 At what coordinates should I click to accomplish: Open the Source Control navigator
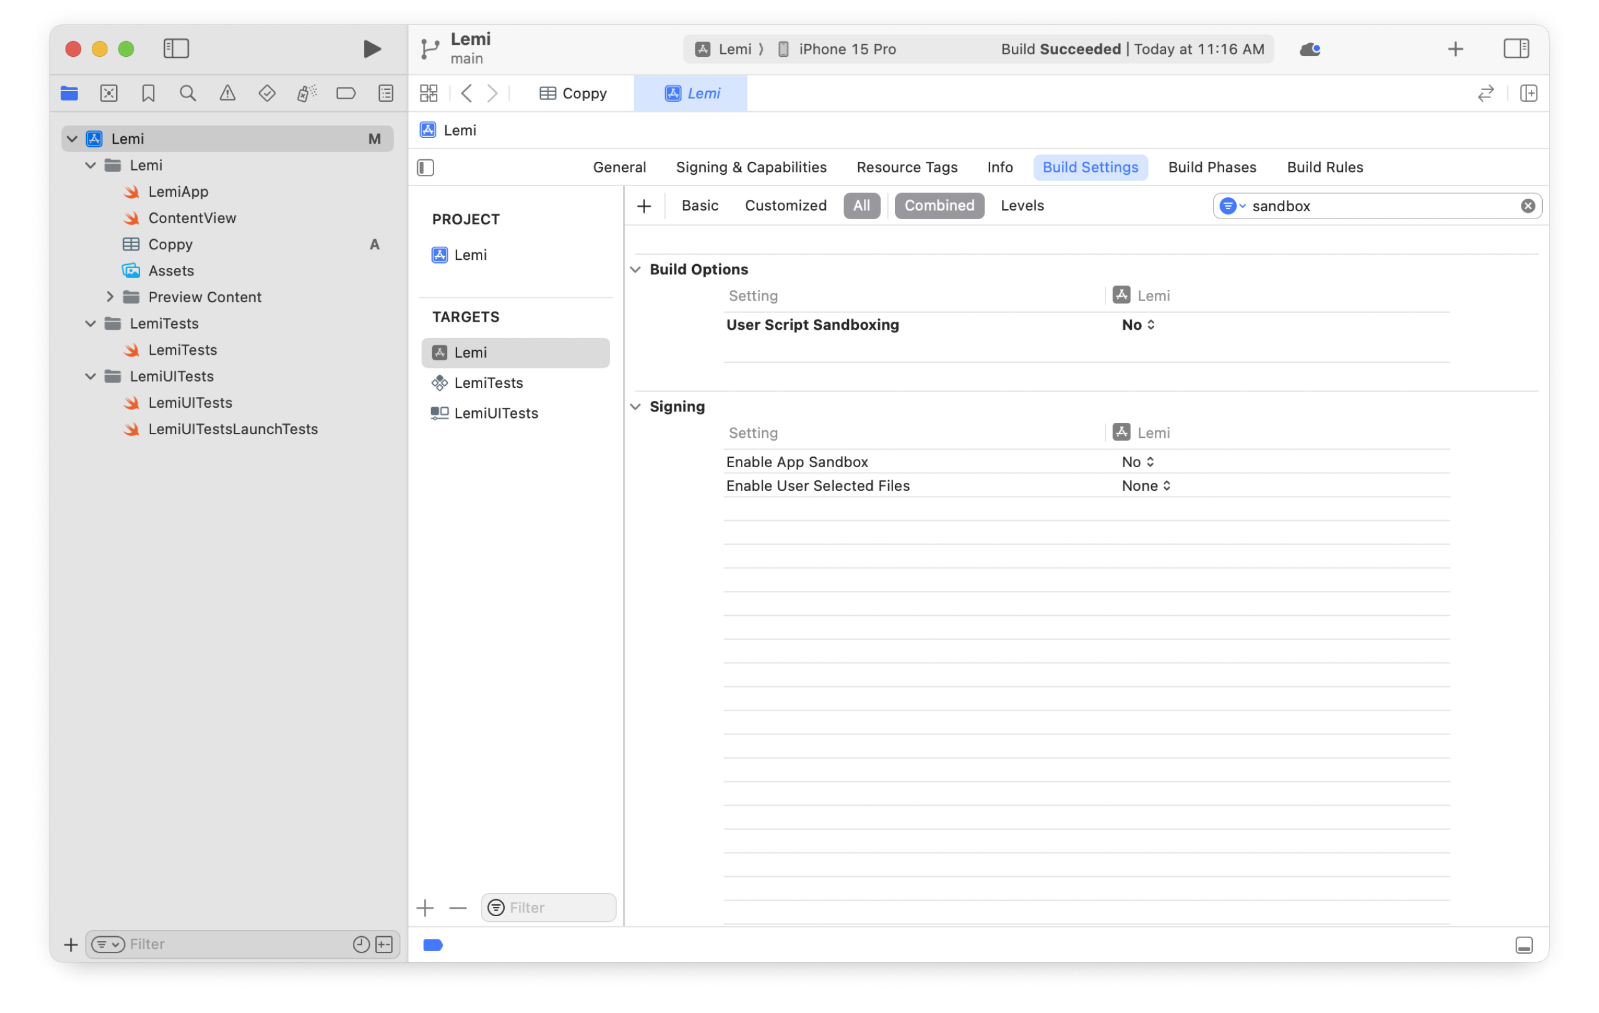coord(108,93)
